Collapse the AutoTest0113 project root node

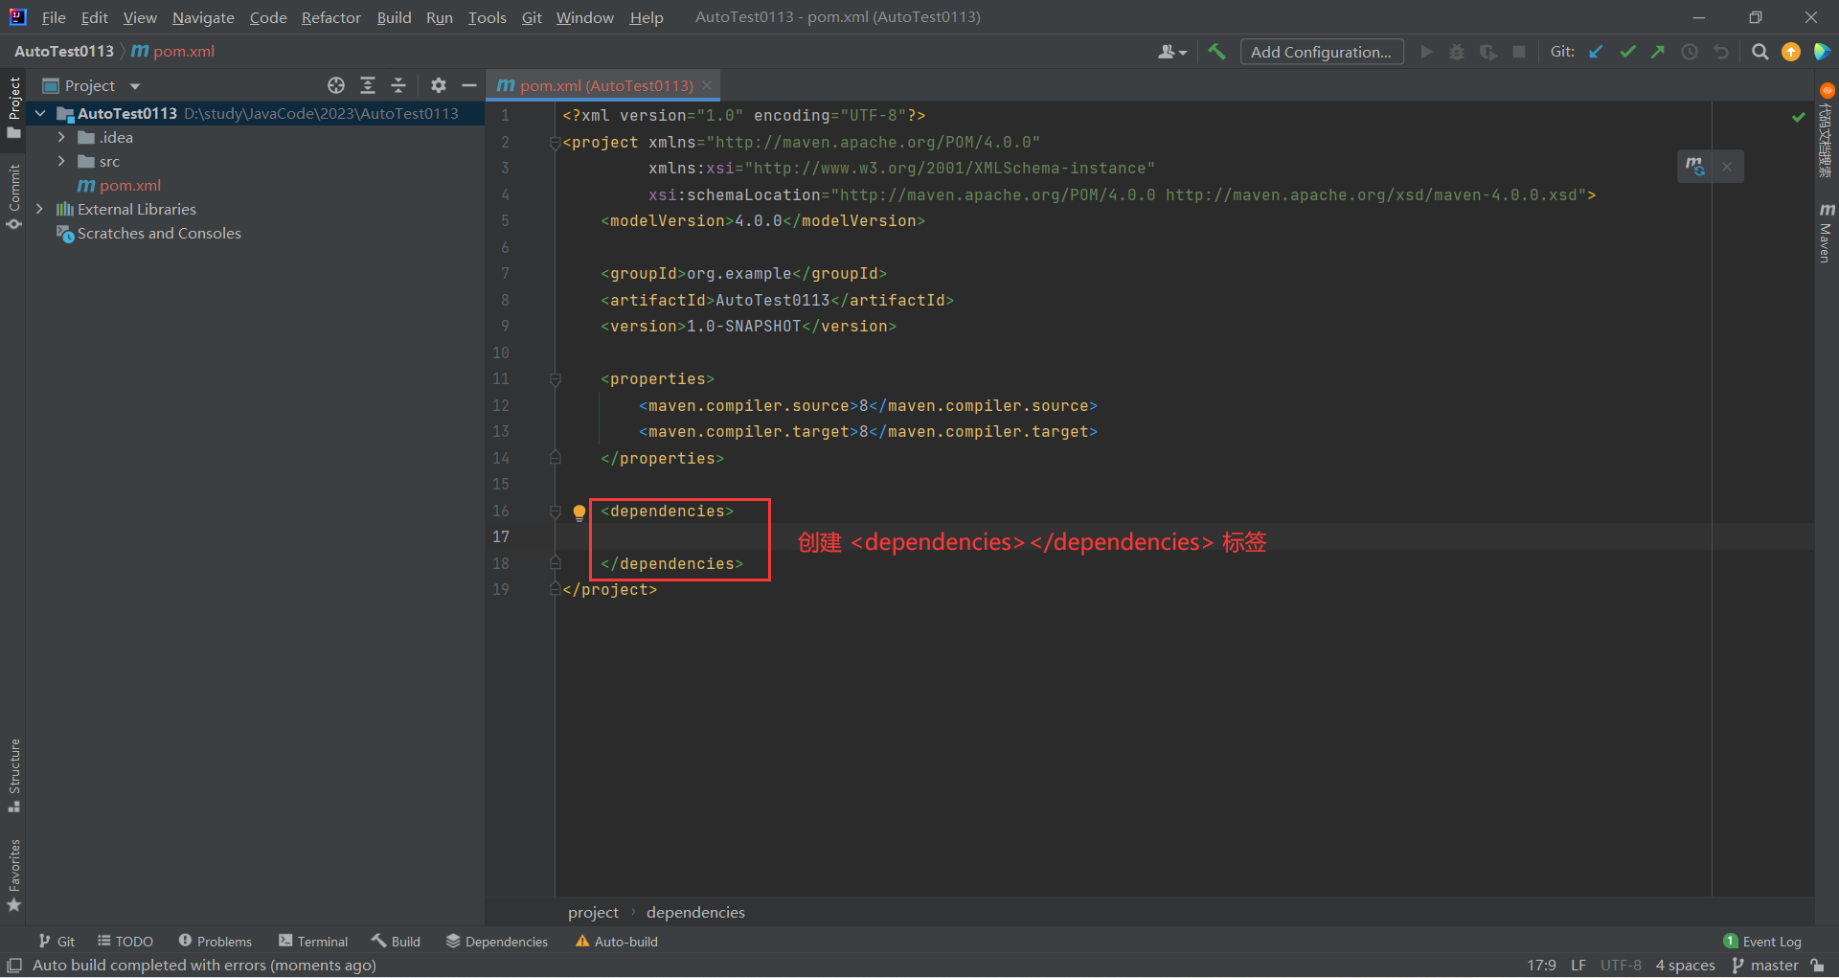click(x=40, y=114)
